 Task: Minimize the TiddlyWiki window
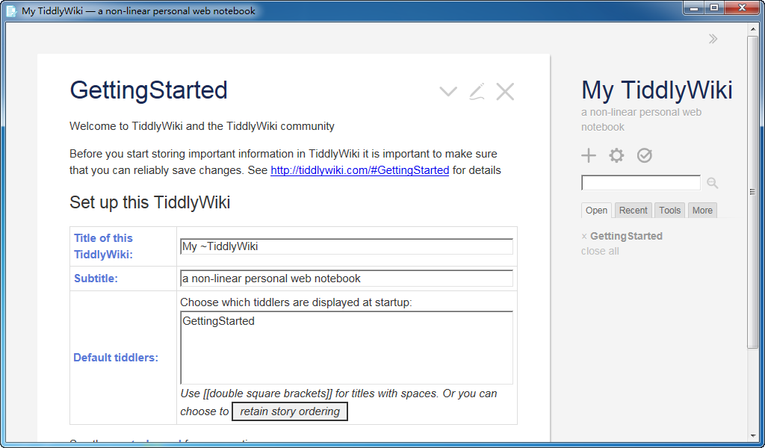694,7
